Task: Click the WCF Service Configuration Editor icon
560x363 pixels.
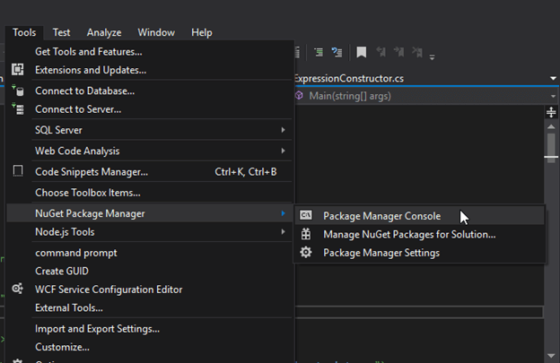Action: pos(17,290)
